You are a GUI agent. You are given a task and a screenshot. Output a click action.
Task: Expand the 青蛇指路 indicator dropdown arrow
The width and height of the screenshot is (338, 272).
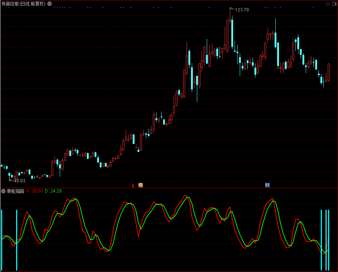pyautogui.click(x=3, y=191)
